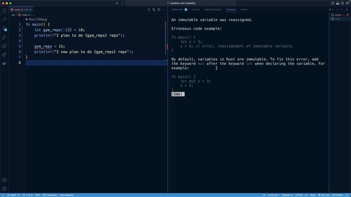The image size is (351, 197).
Task: Click the Prettier status bar item
Action: pyautogui.click(x=337, y=195)
